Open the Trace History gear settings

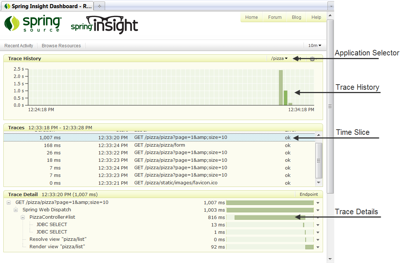point(312,58)
